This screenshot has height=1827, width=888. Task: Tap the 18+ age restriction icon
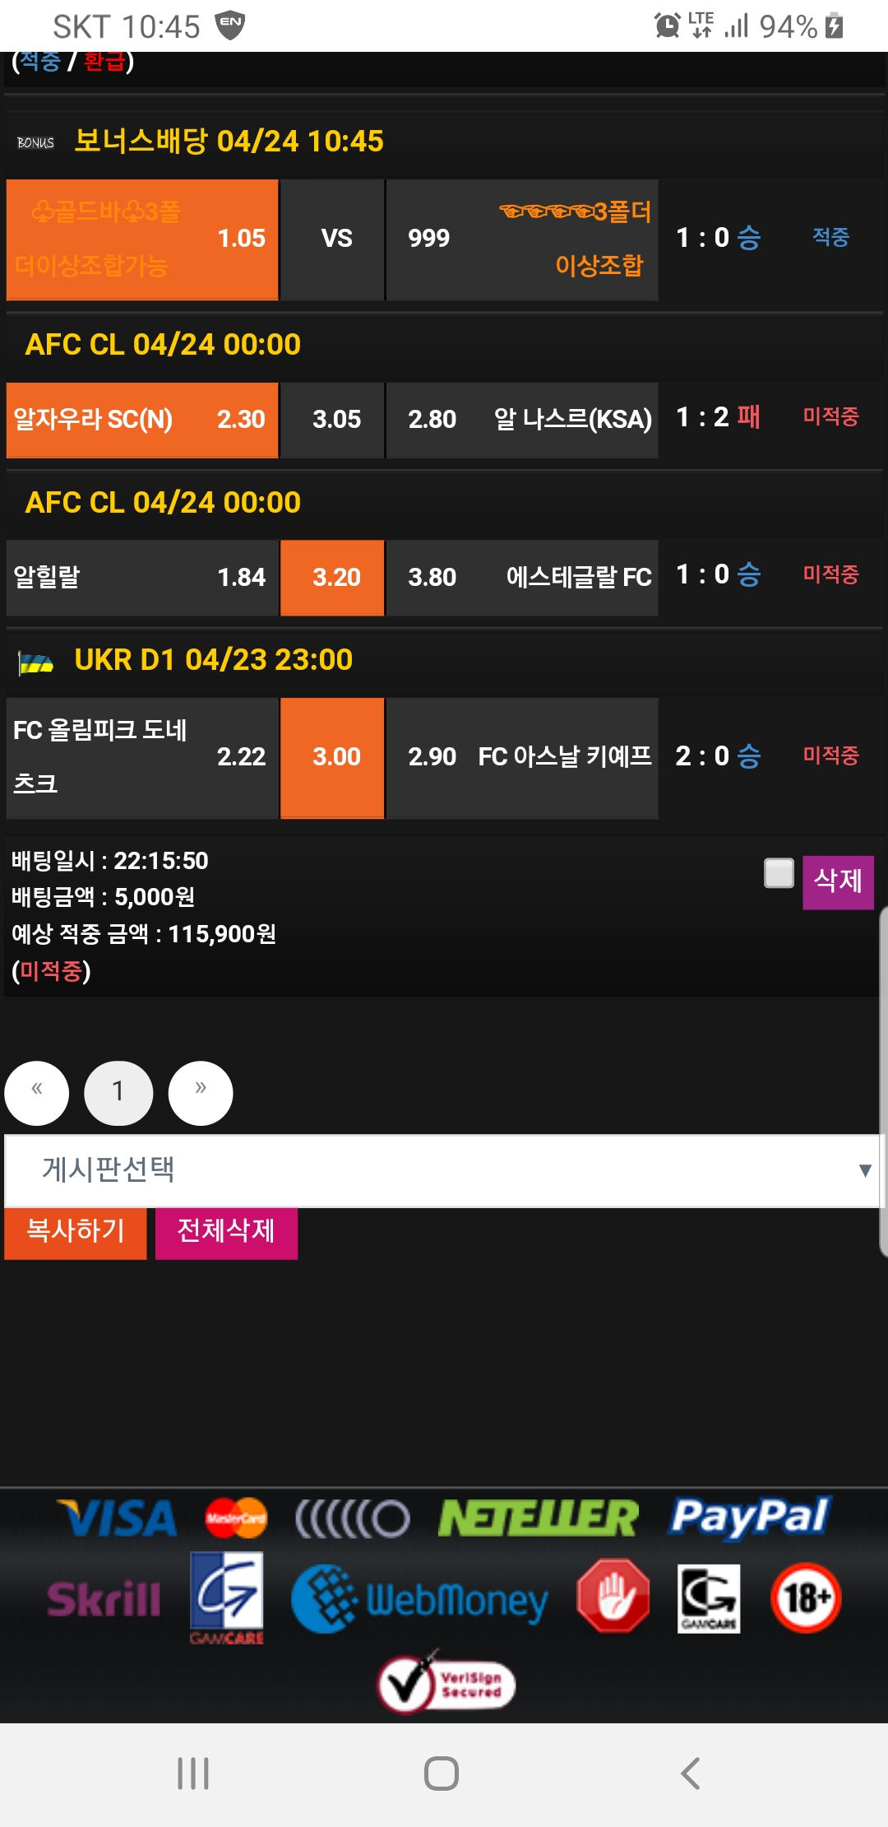[x=806, y=1597]
